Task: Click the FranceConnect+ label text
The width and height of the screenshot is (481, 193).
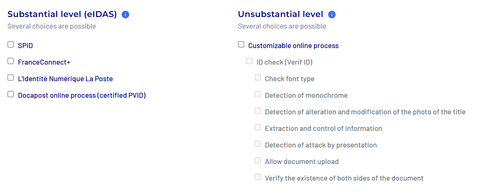Action: (x=44, y=62)
